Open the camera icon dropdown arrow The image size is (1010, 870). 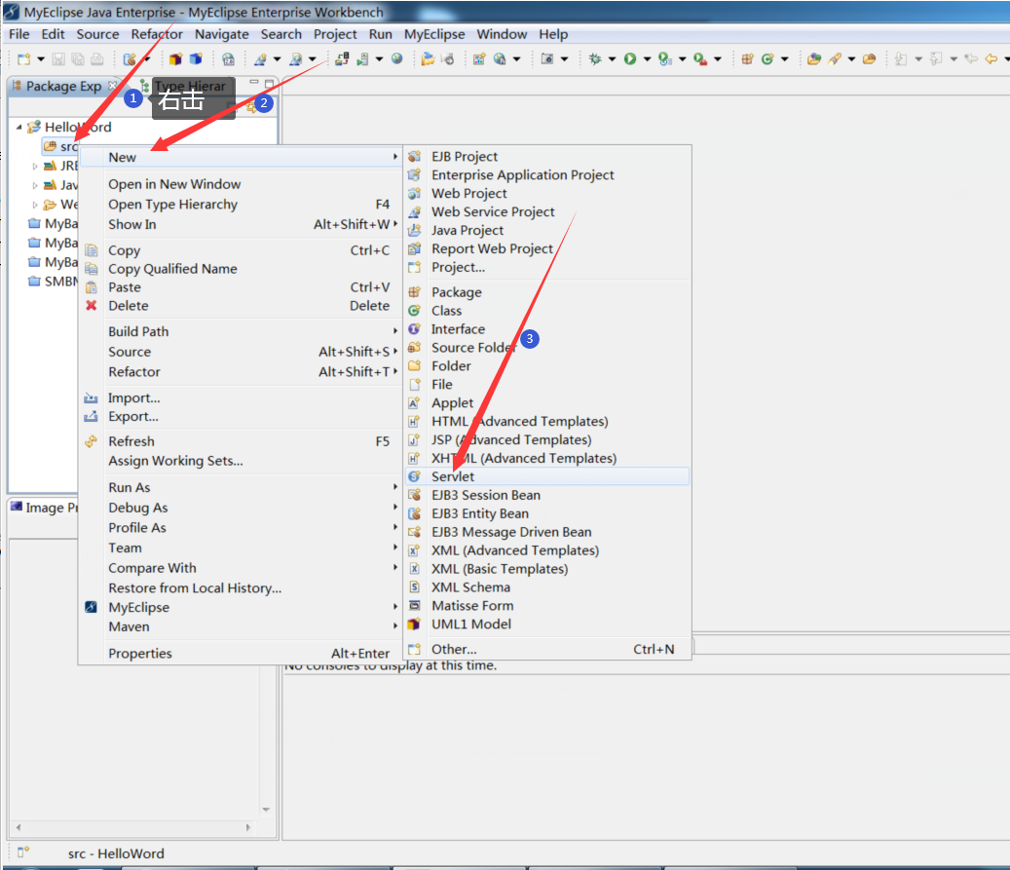coord(564,59)
